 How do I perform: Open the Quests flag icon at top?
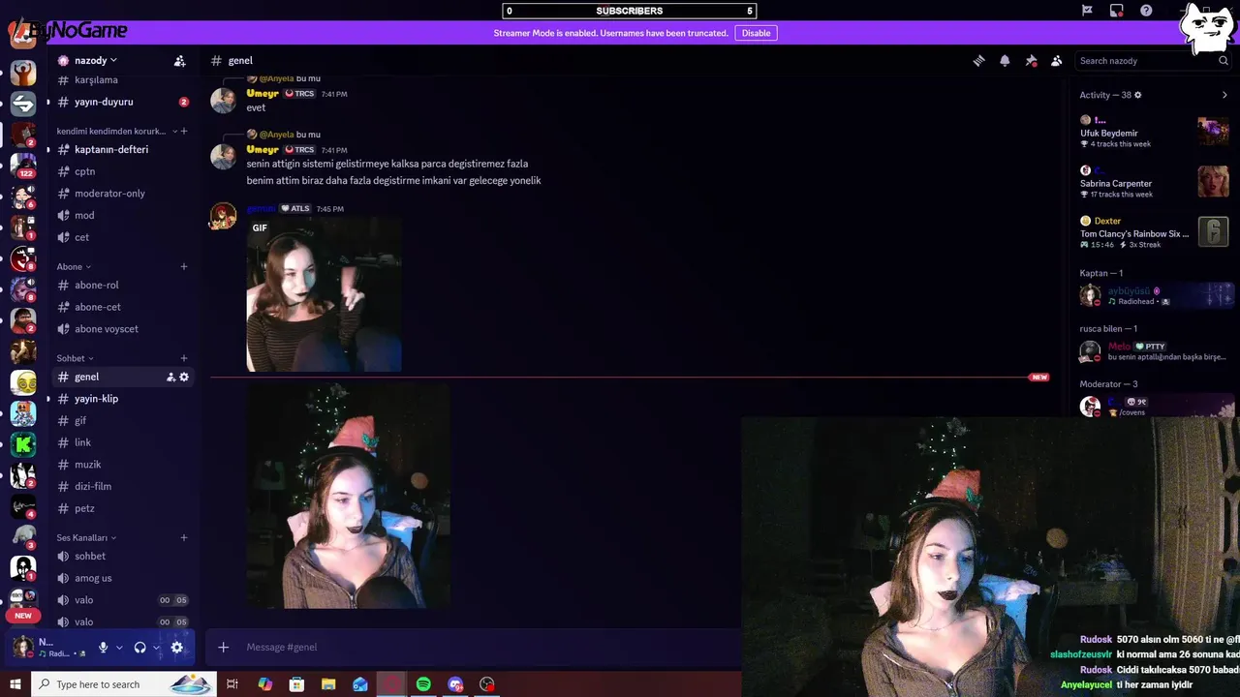coord(1087,11)
